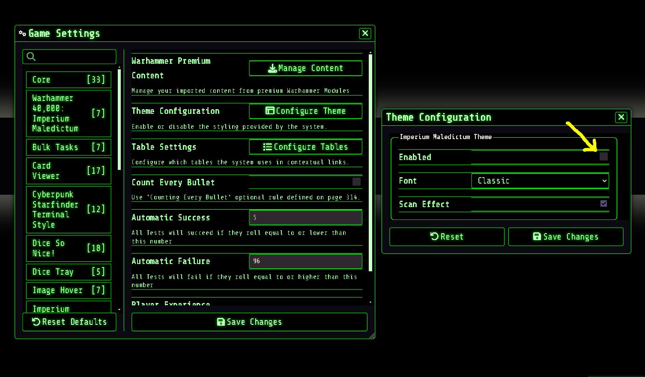
Task: Click the settings content vertical scrollbar
Action: tap(370, 163)
